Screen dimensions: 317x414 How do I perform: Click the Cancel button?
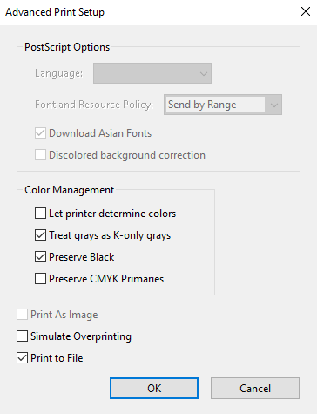(x=255, y=389)
